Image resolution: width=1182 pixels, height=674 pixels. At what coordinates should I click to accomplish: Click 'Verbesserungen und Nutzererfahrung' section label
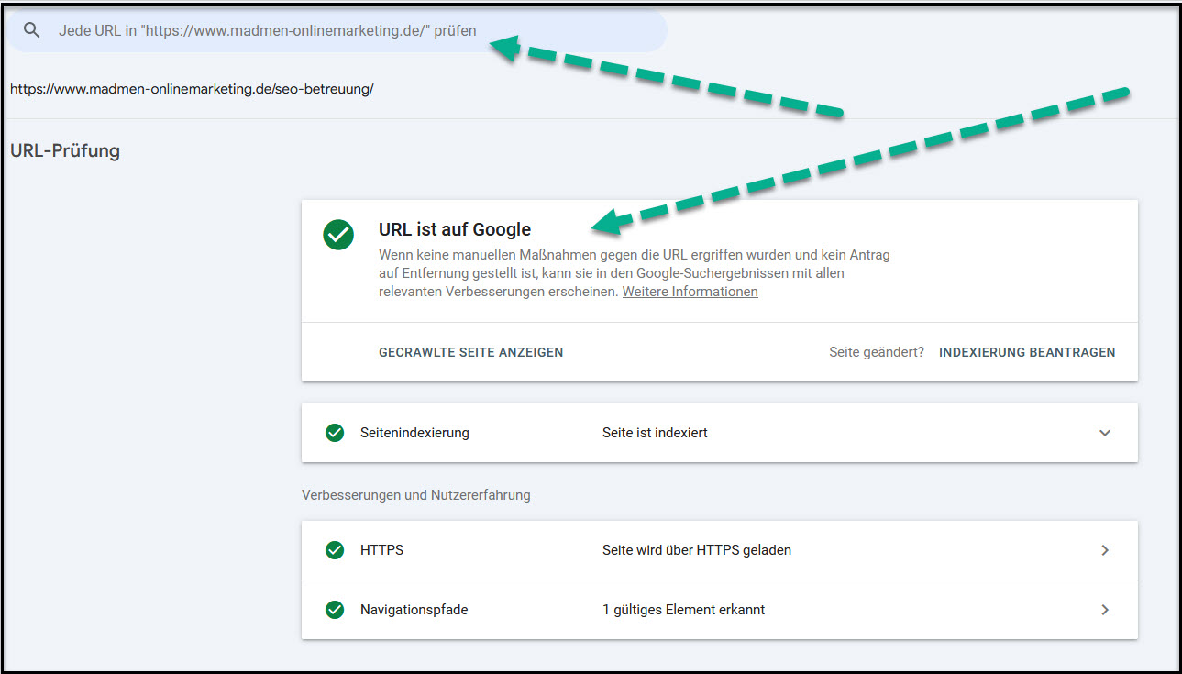click(x=416, y=495)
